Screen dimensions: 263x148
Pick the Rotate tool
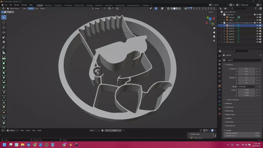pyautogui.click(x=4, y=32)
